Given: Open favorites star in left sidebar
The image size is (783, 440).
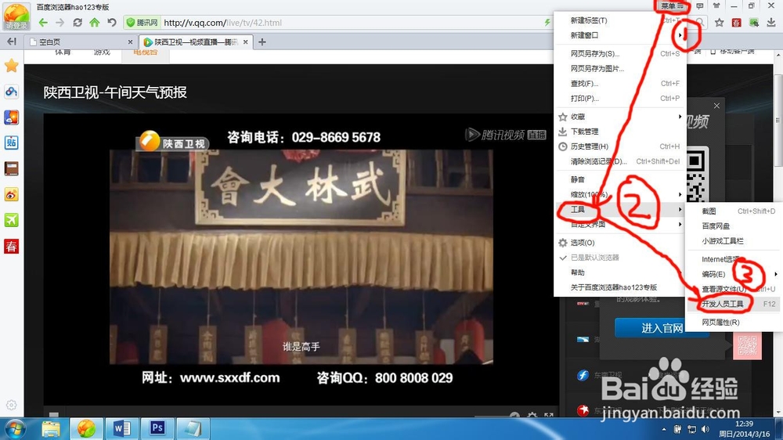Looking at the screenshot, I should pos(11,66).
